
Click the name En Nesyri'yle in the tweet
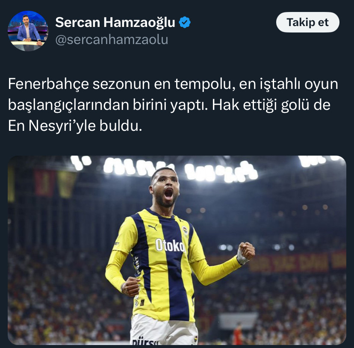(52, 125)
